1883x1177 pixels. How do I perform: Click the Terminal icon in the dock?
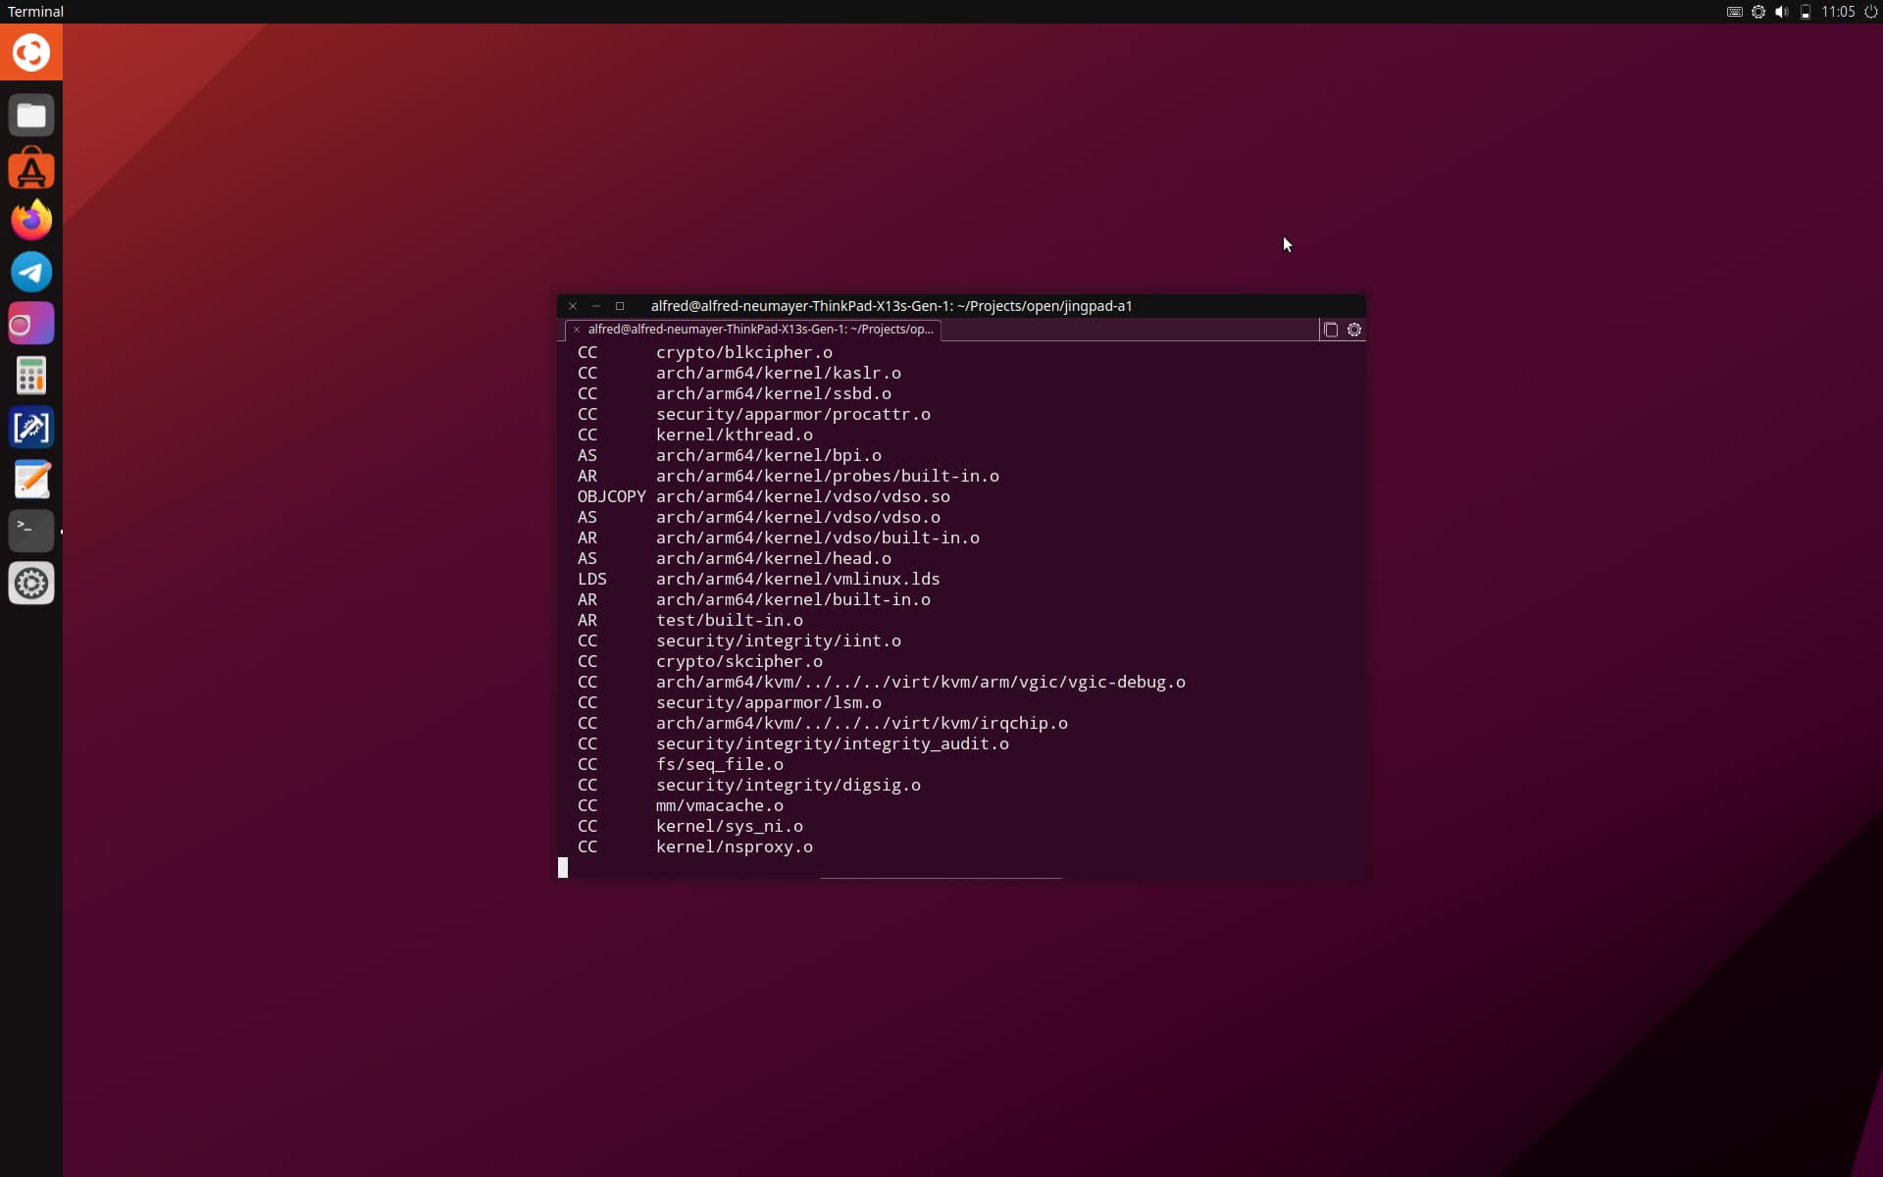pyautogui.click(x=31, y=531)
